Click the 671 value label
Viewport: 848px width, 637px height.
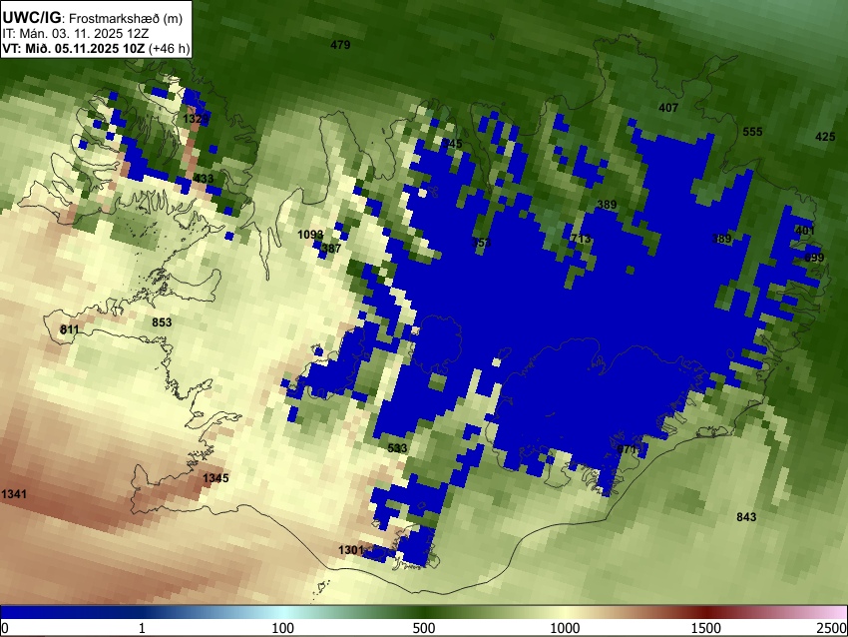click(627, 449)
